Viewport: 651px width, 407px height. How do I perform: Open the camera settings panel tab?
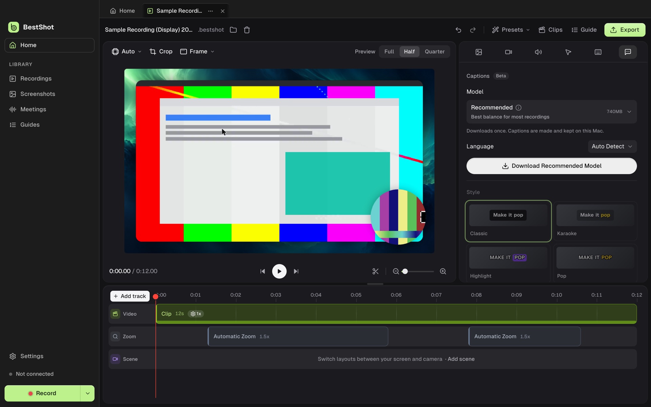click(x=508, y=52)
